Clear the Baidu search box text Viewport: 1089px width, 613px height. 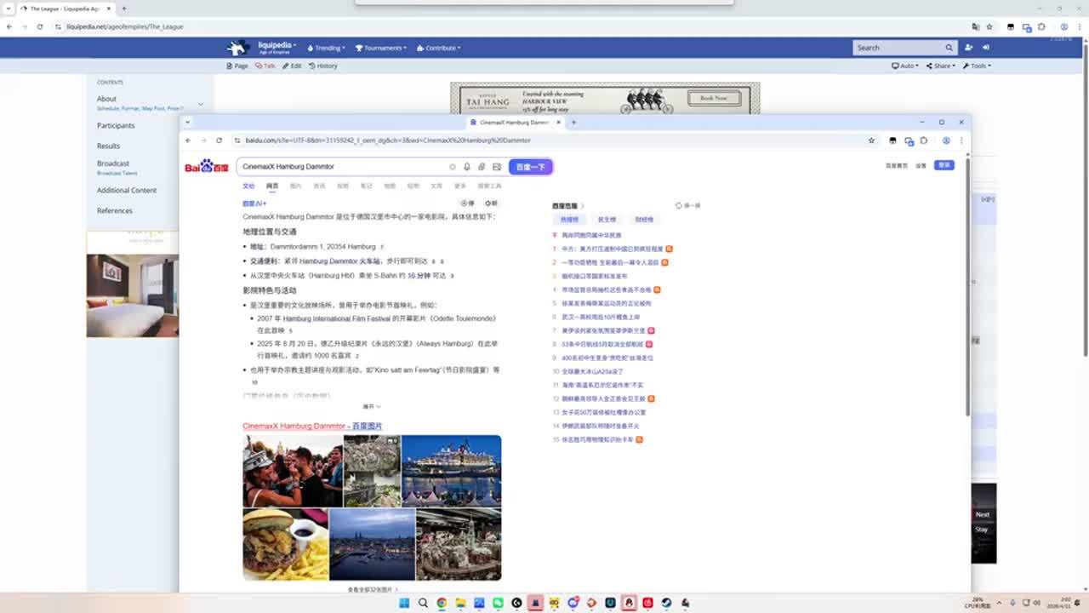(453, 167)
